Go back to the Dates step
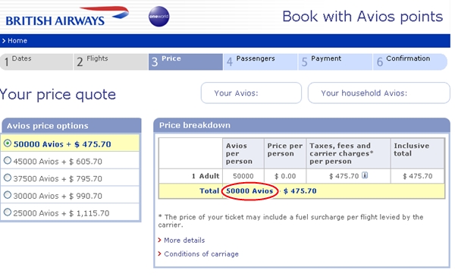Screen dimensions: 455x280 (x=36, y=61)
